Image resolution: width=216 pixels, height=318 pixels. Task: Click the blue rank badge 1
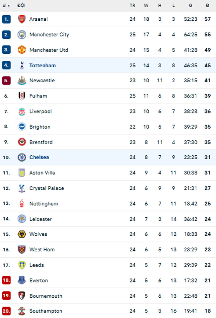(6, 19)
